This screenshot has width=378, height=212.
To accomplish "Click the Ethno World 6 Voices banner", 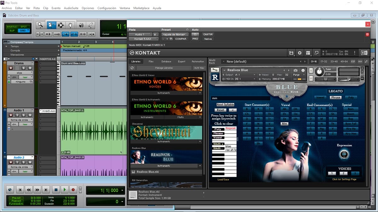I will click(166, 84).
